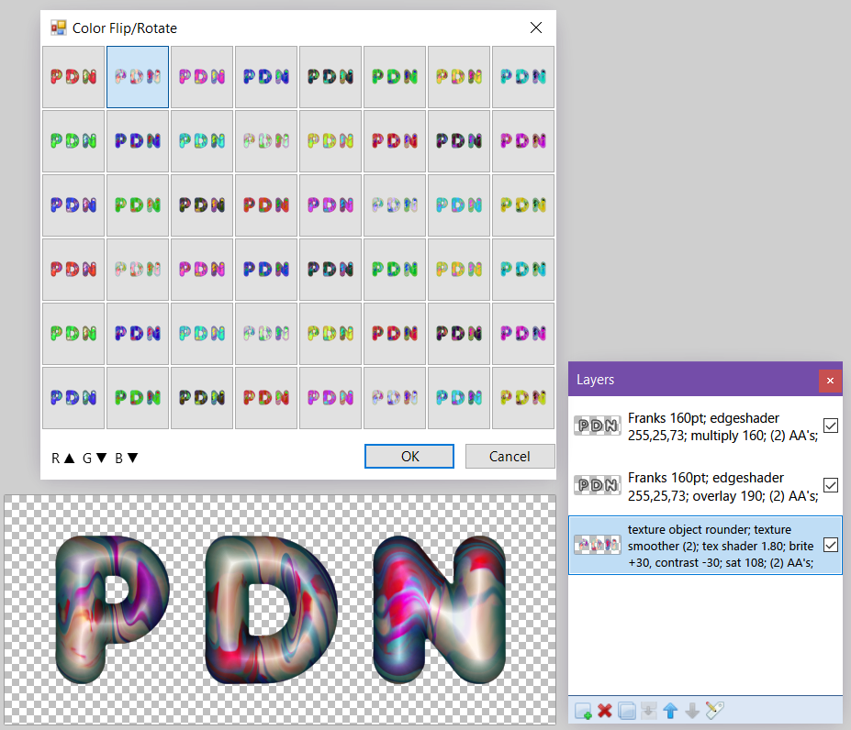Click the large letter N on canvas
Viewport: 851px width, 730px height.
[x=440, y=610]
